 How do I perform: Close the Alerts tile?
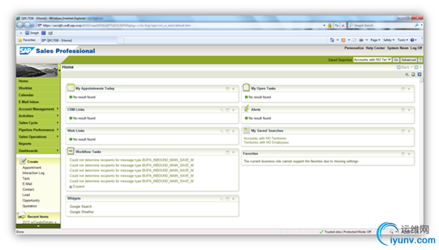409,110
